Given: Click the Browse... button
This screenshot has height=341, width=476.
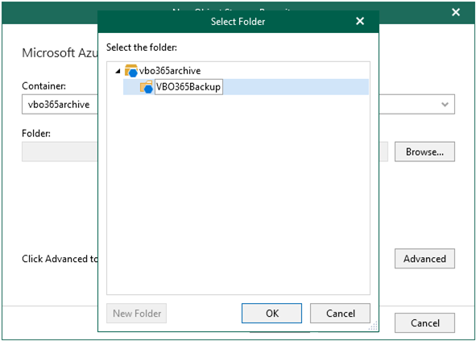Looking at the screenshot, I should 424,152.
